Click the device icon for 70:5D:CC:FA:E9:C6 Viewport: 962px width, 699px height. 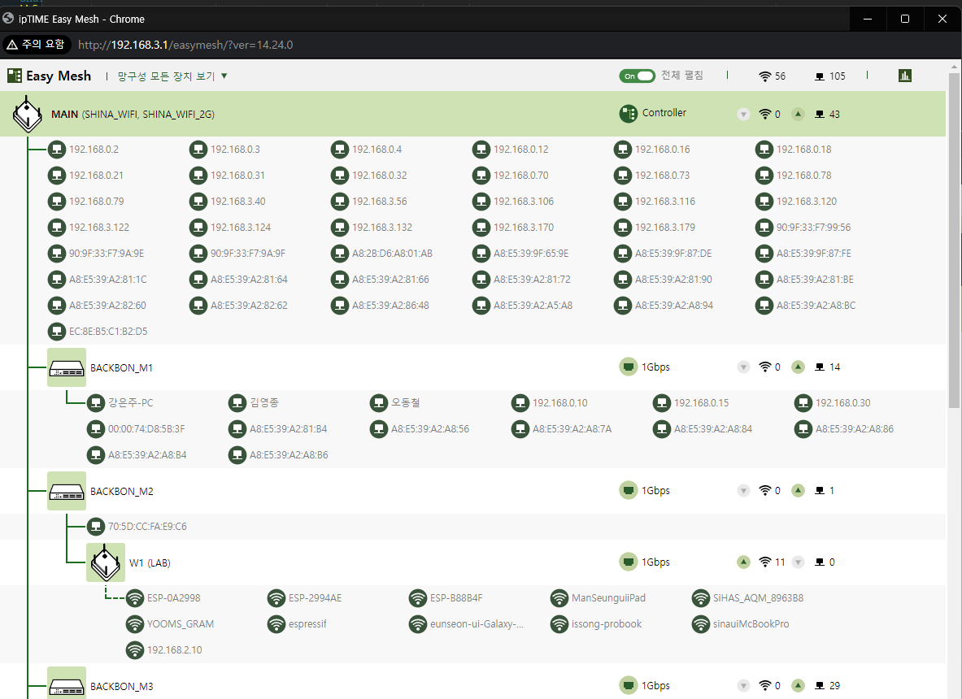(96, 527)
